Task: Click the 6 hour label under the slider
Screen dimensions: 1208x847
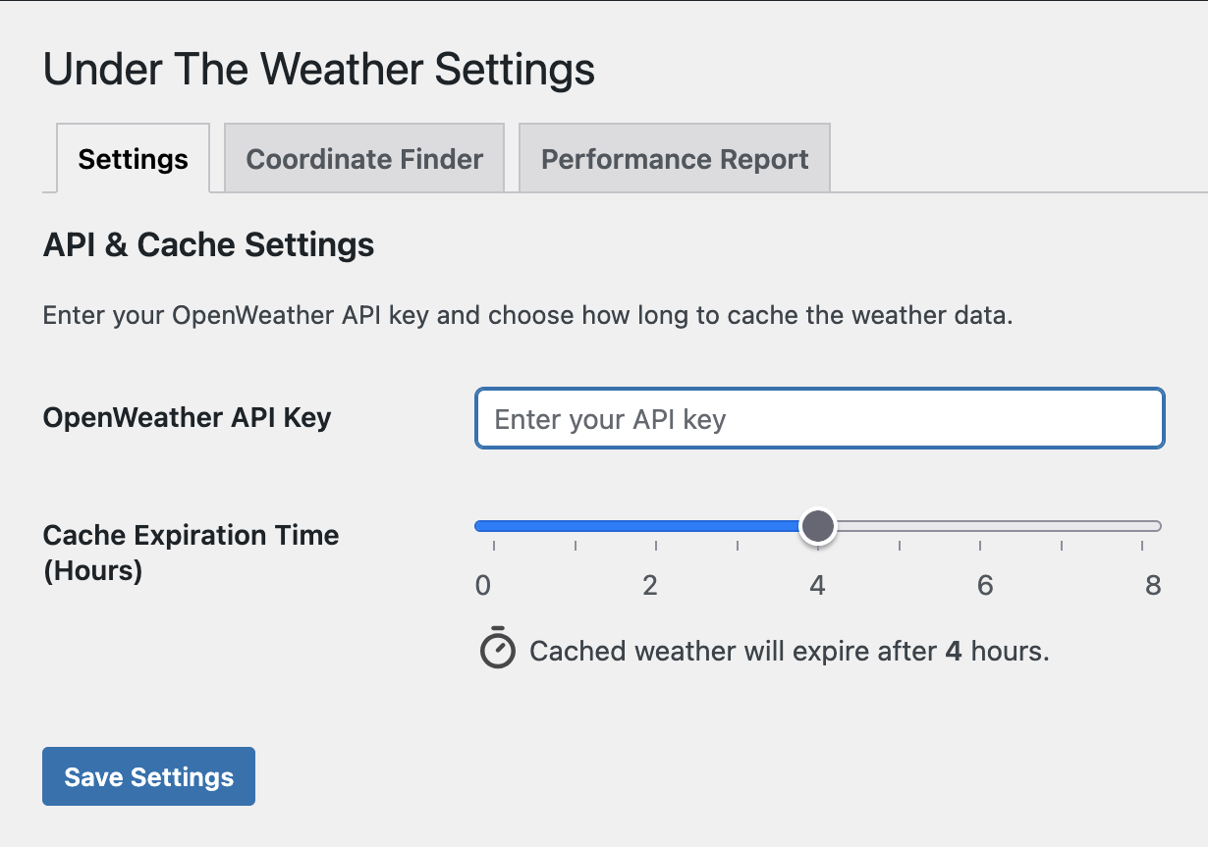Action: pyautogui.click(x=985, y=586)
